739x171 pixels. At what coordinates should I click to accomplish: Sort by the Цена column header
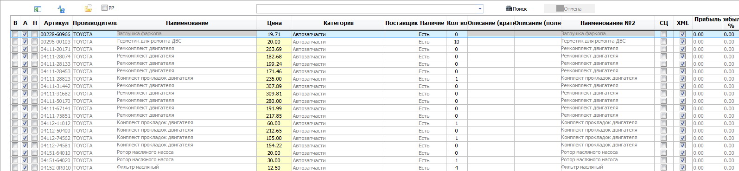click(x=274, y=23)
